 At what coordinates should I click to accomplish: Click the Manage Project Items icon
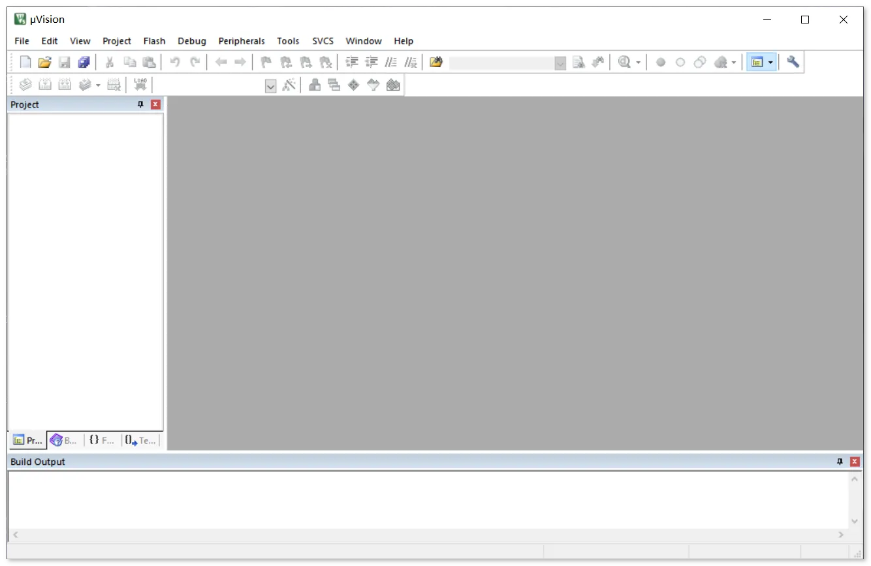coord(315,85)
